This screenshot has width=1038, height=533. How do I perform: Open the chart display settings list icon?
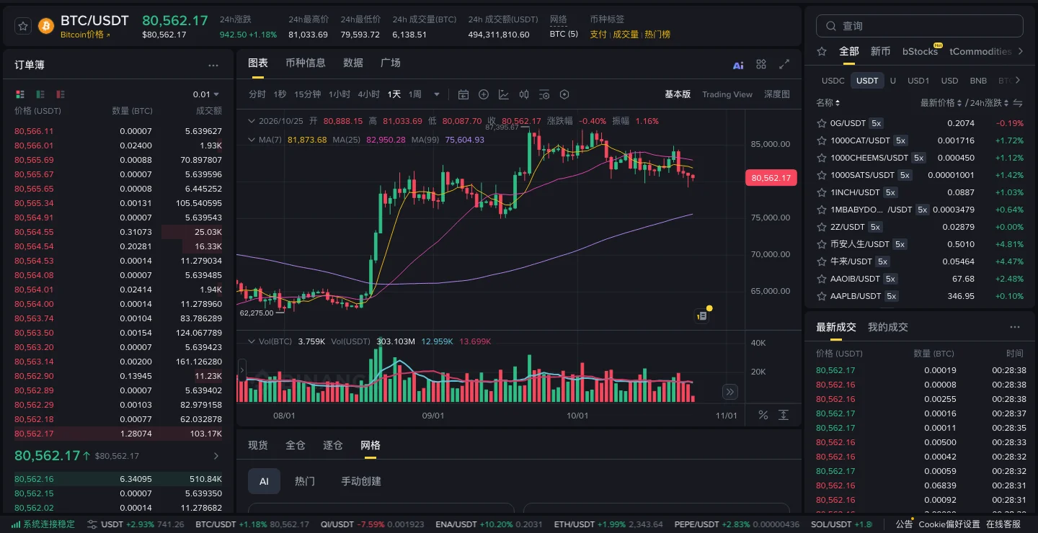click(x=544, y=94)
